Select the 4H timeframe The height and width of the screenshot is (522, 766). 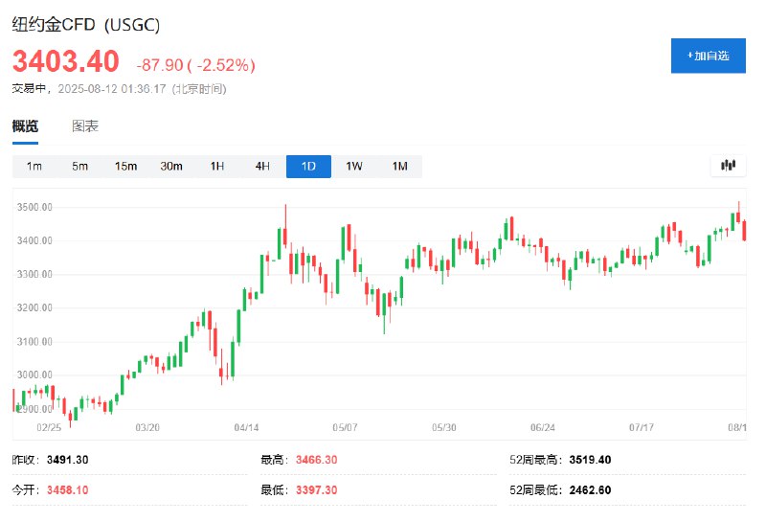(262, 167)
